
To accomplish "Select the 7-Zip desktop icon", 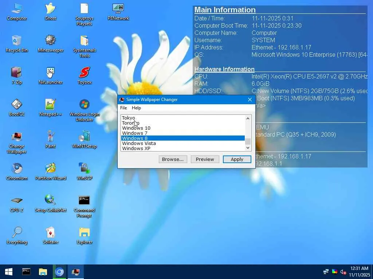I will pyautogui.click(x=17, y=76).
